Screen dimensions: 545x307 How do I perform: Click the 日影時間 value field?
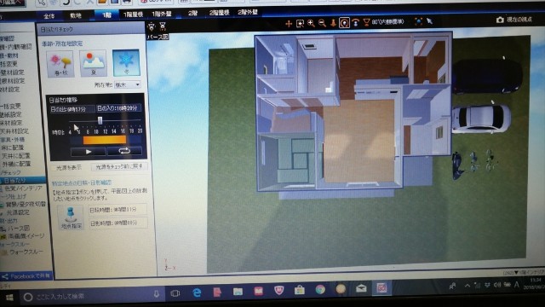118,223
